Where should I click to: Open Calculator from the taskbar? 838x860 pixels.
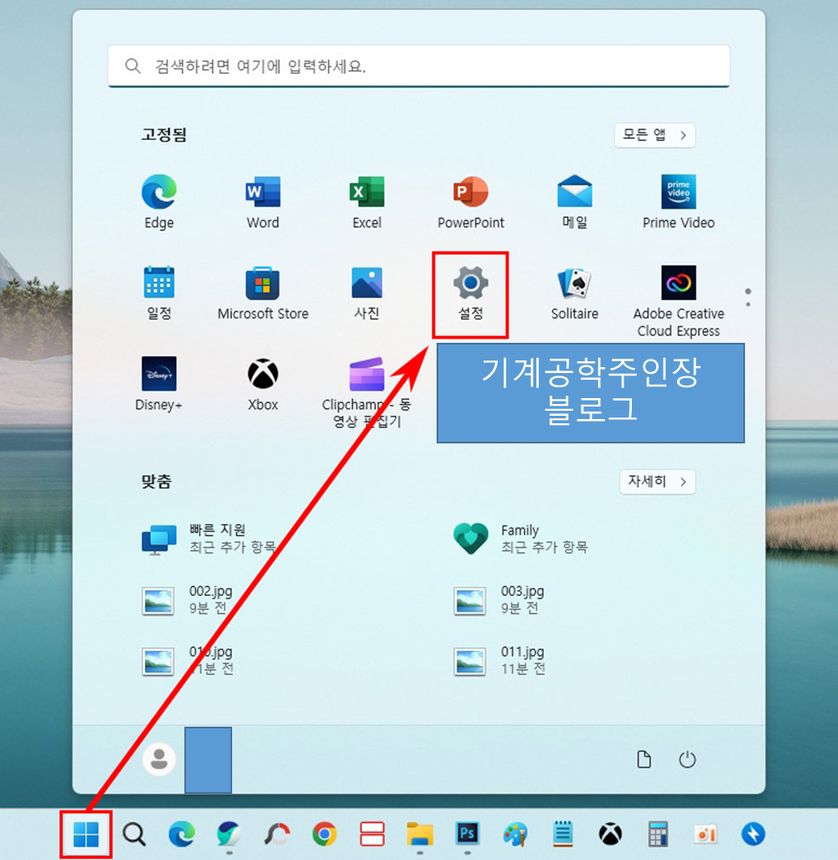(x=658, y=834)
